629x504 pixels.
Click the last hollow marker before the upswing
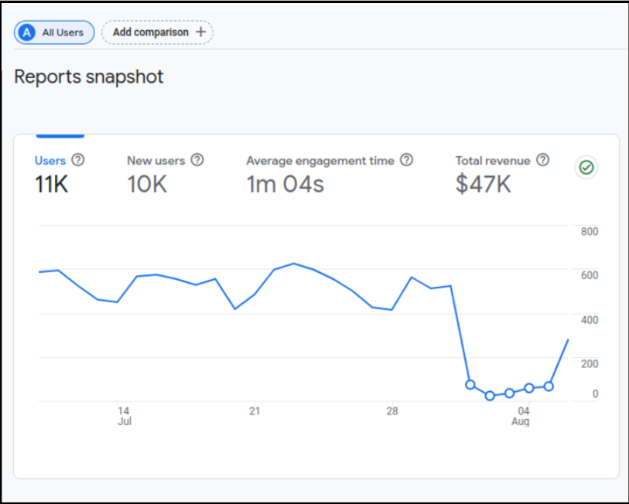point(549,386)
